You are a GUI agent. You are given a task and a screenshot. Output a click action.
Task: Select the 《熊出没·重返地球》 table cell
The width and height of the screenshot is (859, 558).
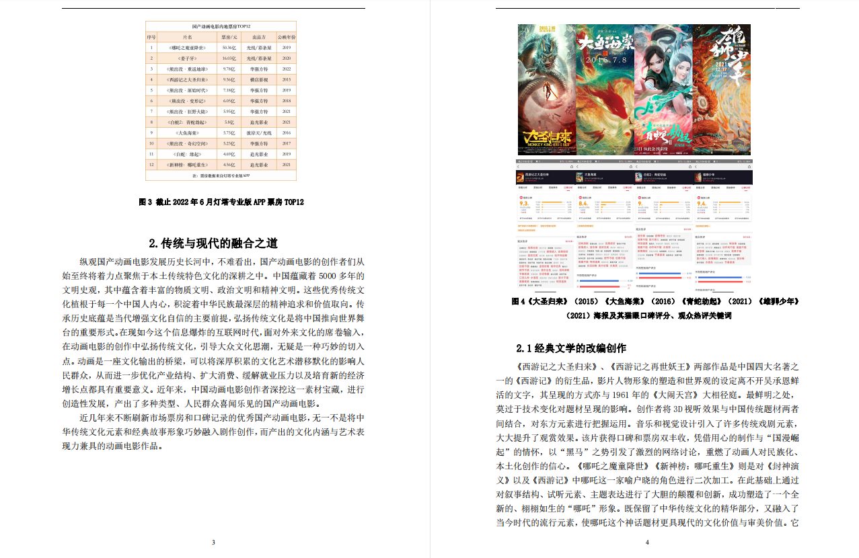click(x=188, y=69)
